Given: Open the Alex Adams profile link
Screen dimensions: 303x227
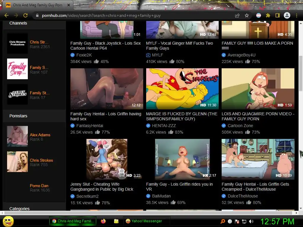Looking at the screenshot, I should click(40, 135).
